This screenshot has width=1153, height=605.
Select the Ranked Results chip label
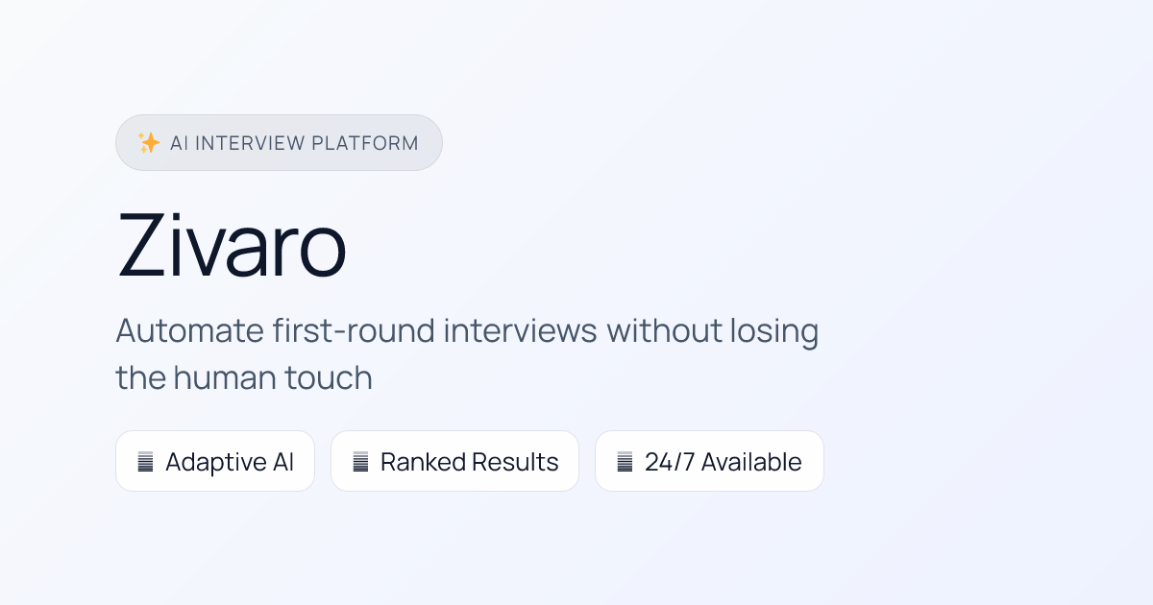[469, 462]
